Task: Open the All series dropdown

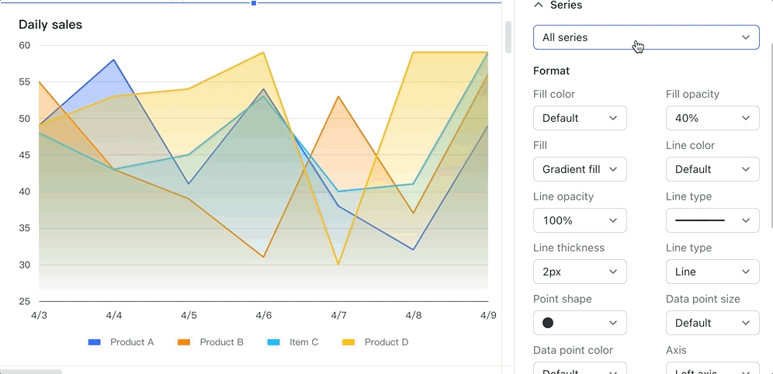Action: tap(646, 37)
